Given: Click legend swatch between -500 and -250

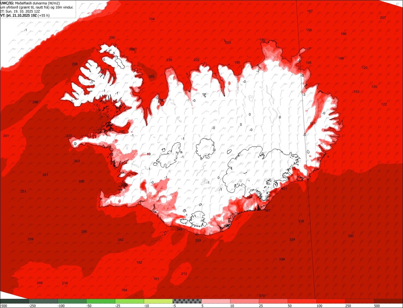Looking at the screenshot, I should [14, 301].
